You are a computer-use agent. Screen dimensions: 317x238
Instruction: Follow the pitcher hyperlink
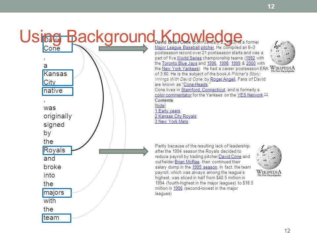point(207,47)
